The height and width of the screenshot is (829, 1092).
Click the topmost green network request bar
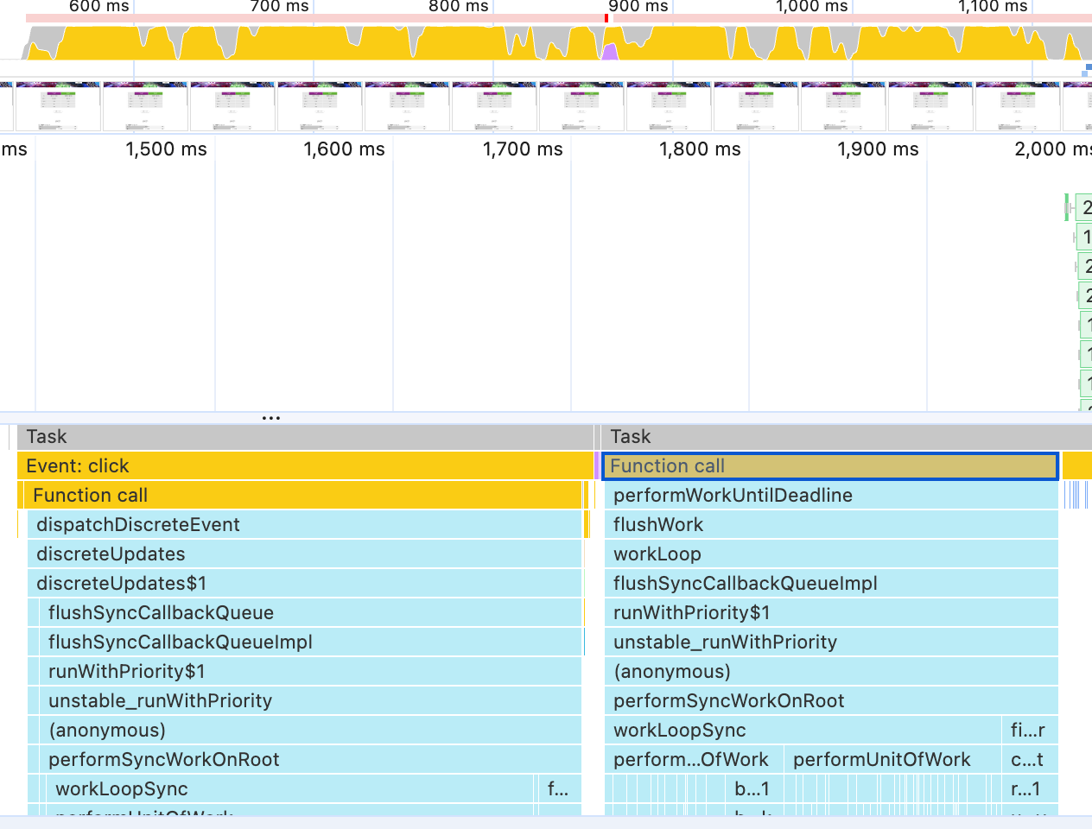pyautogui.click(x=1083, y=207)
